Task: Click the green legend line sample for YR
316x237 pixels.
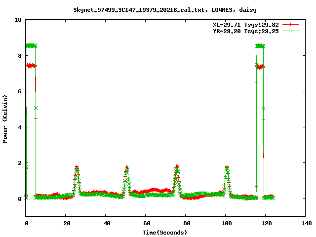Action: point(290,31)
